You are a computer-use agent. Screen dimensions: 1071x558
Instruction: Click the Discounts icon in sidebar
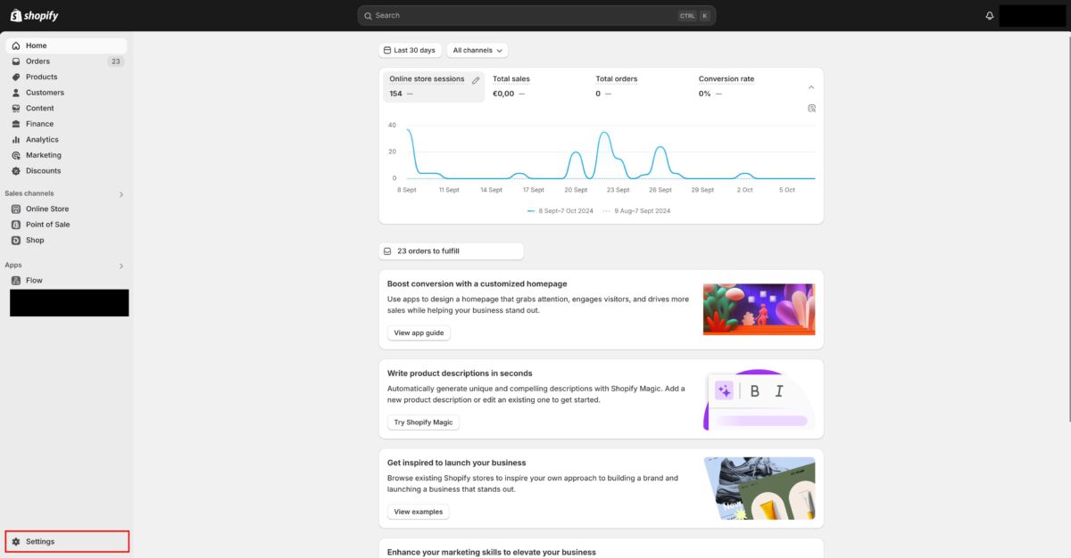point(16,171)
